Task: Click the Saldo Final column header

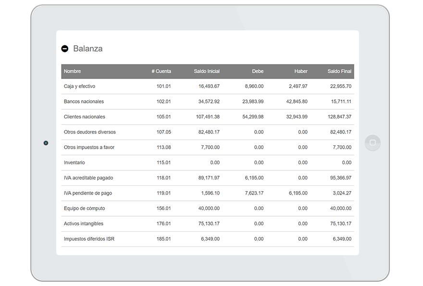Action: (x=339, y=71)
